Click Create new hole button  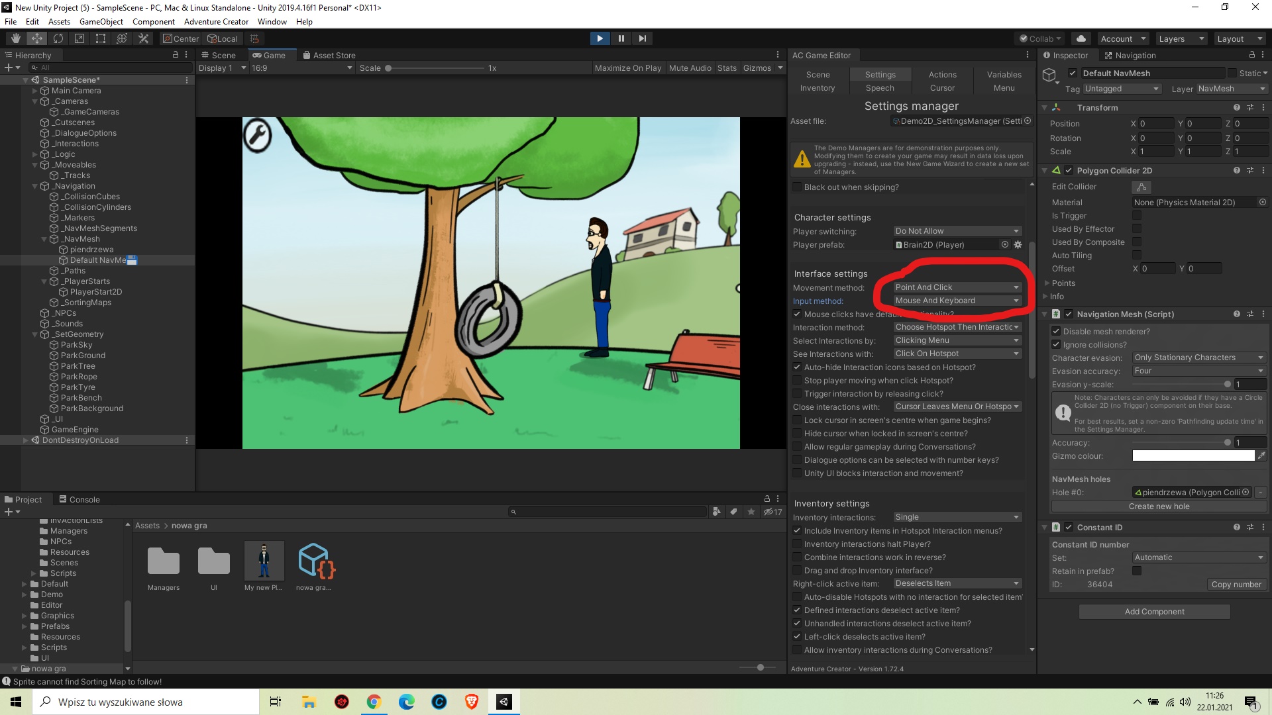(x=1159, y=506)
